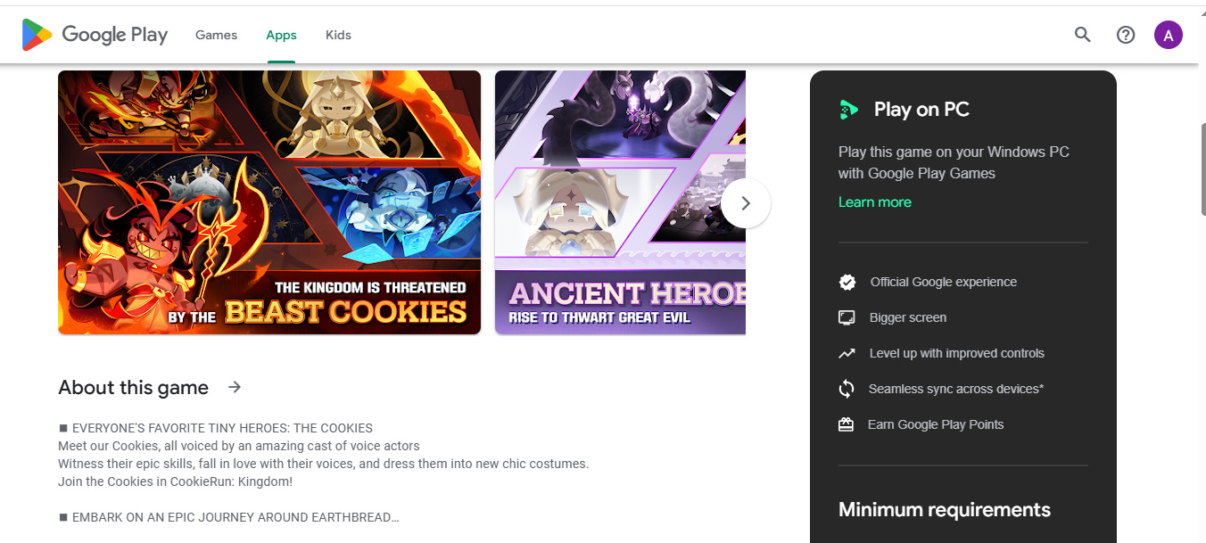Click the Earn Google Play Points gift icon
The height and width of the screenshot is (543, 1206).
click(x=847, y=424)
